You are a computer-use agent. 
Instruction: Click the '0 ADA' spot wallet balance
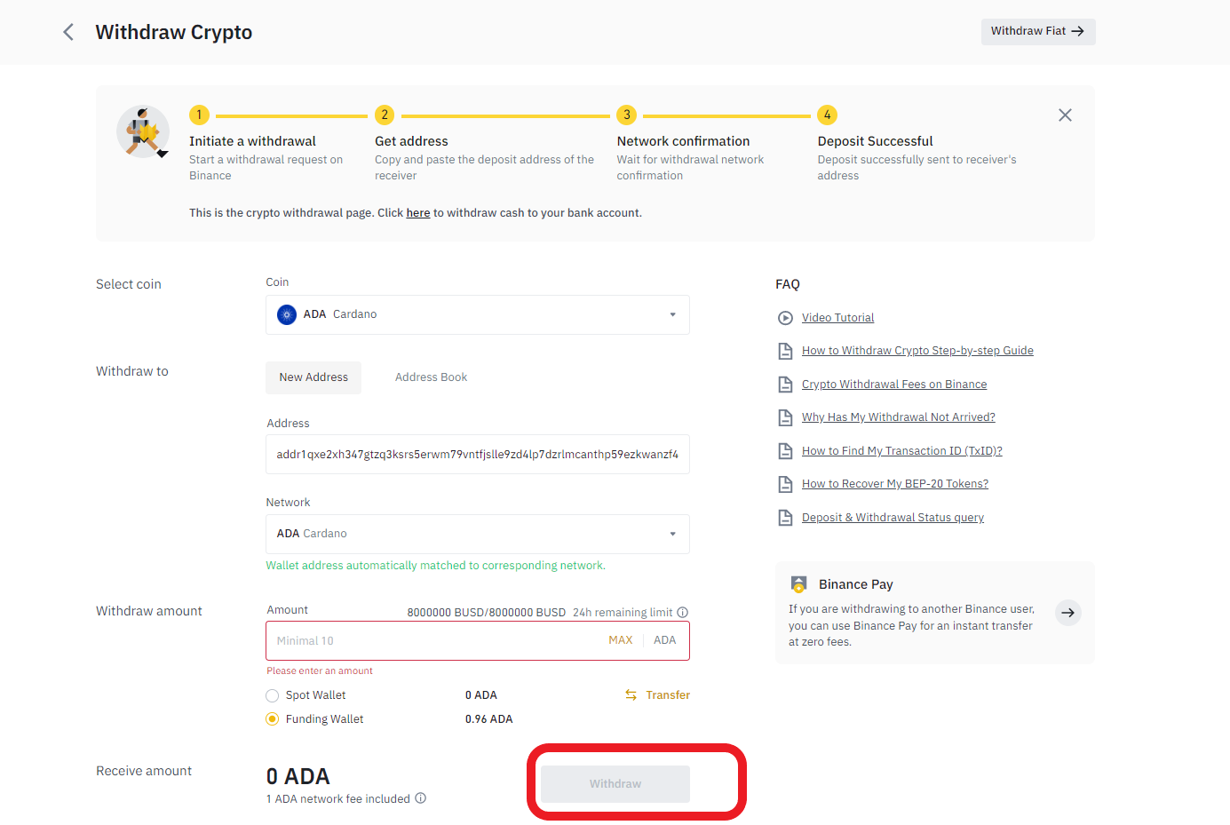pos(481,695)
